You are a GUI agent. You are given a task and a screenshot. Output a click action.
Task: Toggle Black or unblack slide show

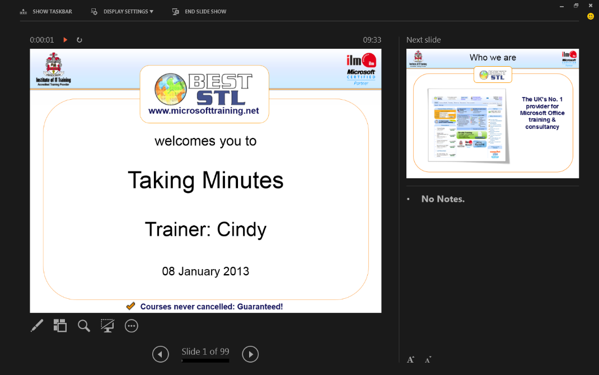pyautogui.click(x=107, y=326)
